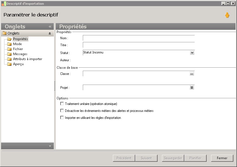
Task: Click the Attributs à importer folder icon
Action: (9, 59)
